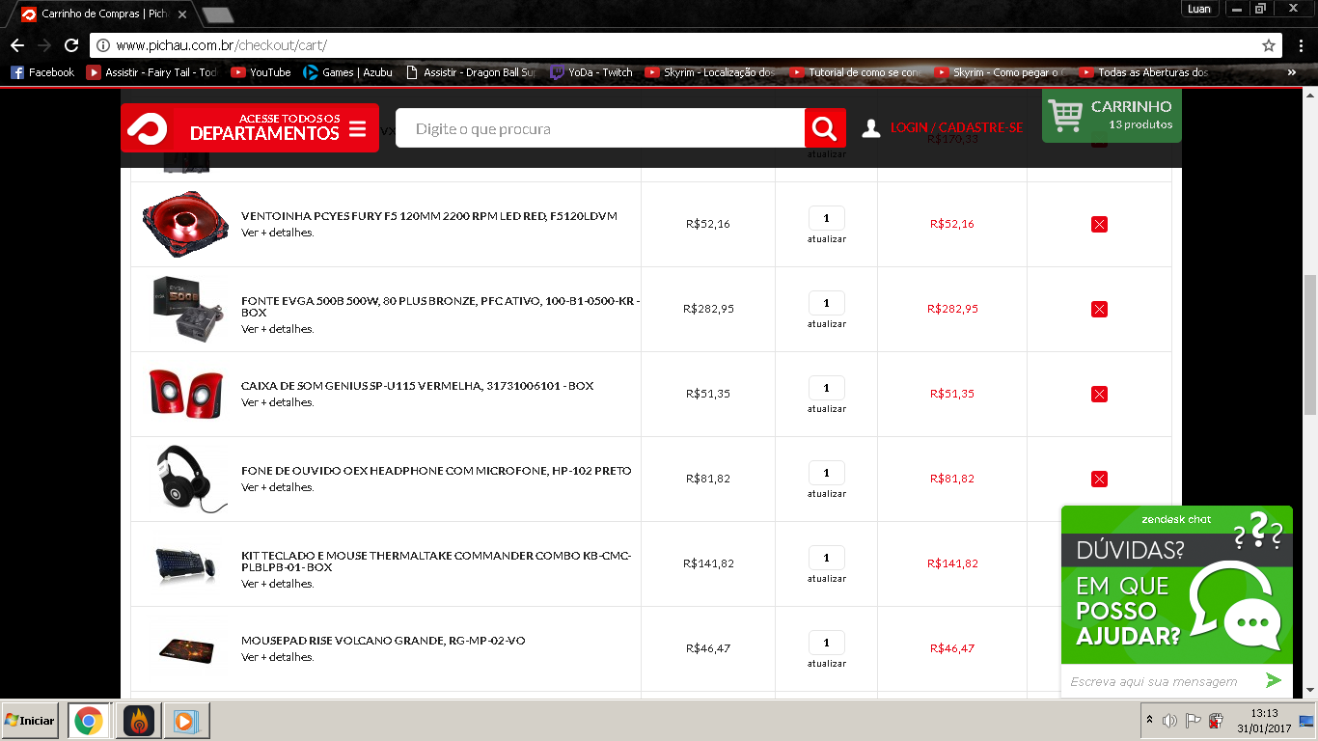
Task: Click the shopping cart icon
Action: click(1066, 115)
